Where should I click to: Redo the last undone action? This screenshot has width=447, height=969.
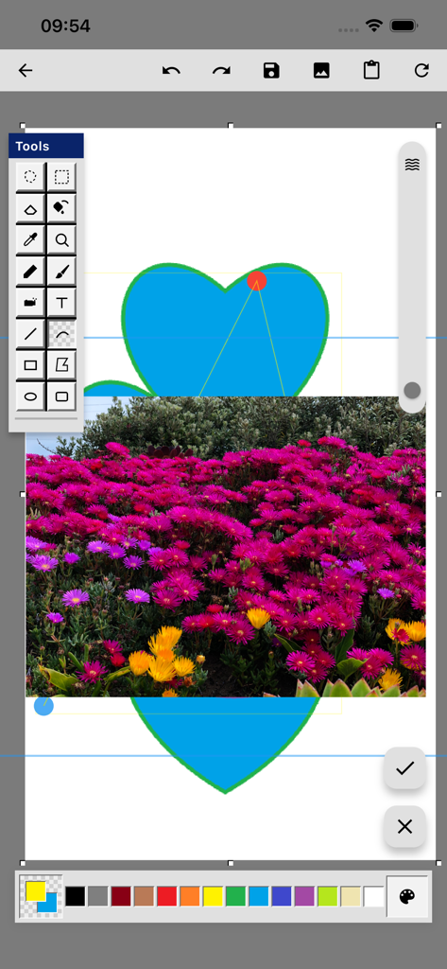point(221,70)
